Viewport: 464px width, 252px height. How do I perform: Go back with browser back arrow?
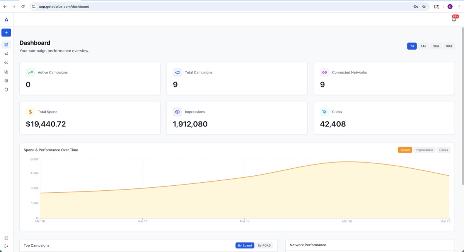tap(5, 7)
